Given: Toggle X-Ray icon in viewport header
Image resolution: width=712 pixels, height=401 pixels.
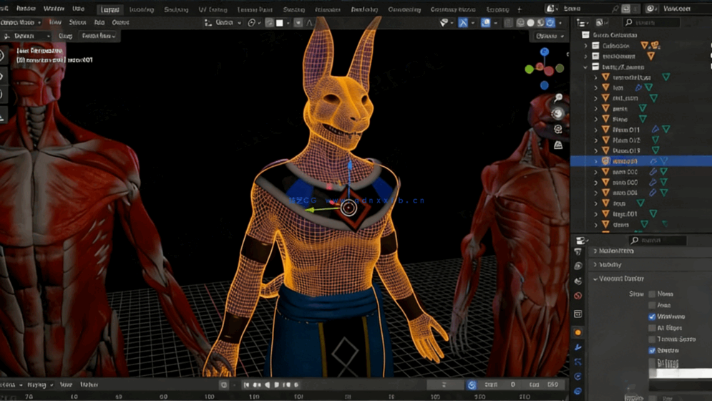Looking at the screenshot, I should [509, 22].
